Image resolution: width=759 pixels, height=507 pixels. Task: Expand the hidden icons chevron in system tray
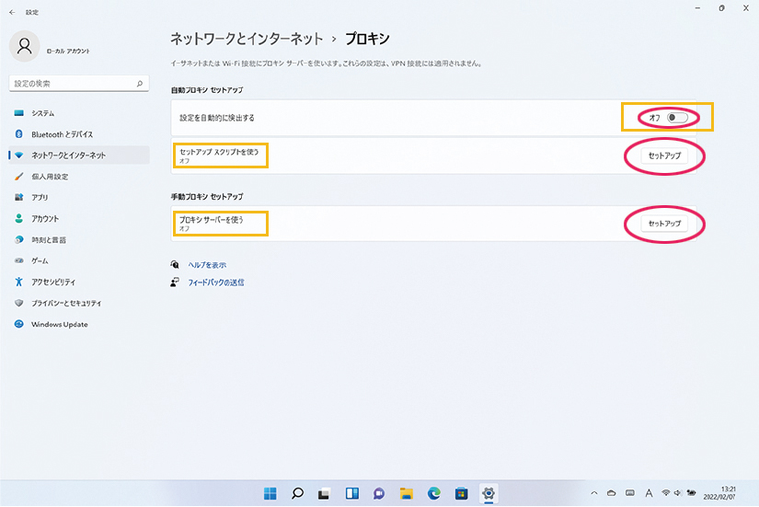point(594,493)
